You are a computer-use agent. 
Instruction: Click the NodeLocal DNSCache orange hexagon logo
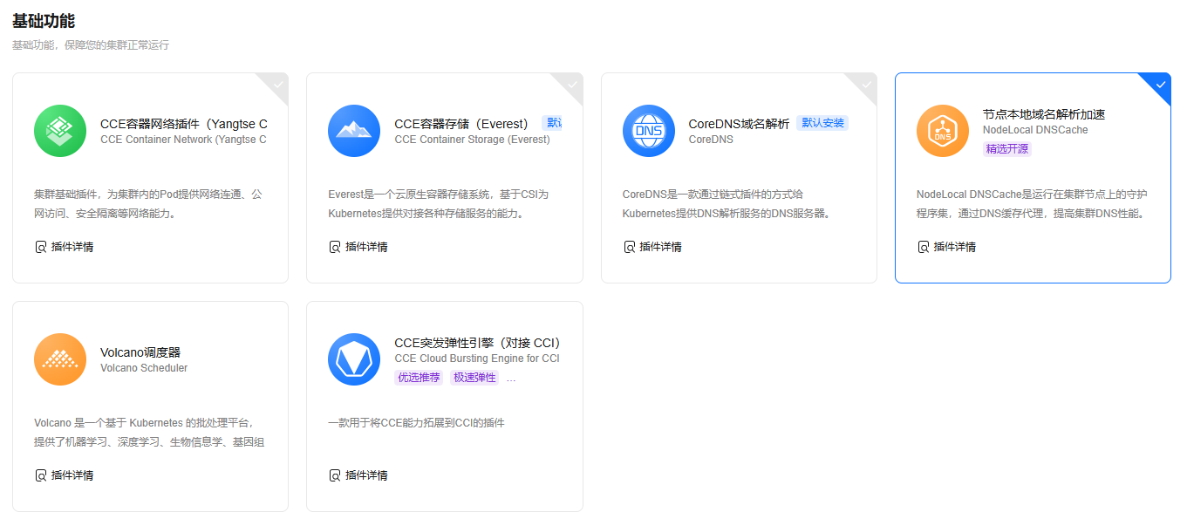click(943, 131)
